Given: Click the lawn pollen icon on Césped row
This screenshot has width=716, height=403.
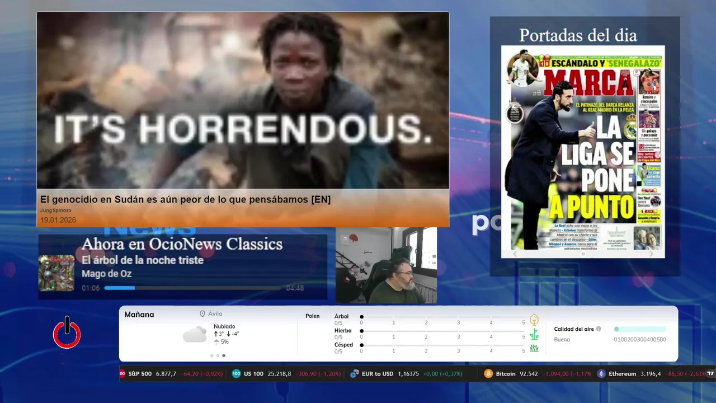Looking at the screenshot, I should 534,348.
